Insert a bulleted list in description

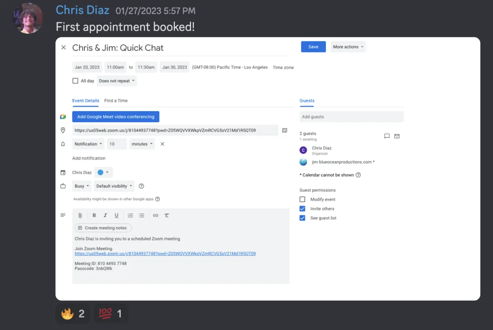[142, 215]
